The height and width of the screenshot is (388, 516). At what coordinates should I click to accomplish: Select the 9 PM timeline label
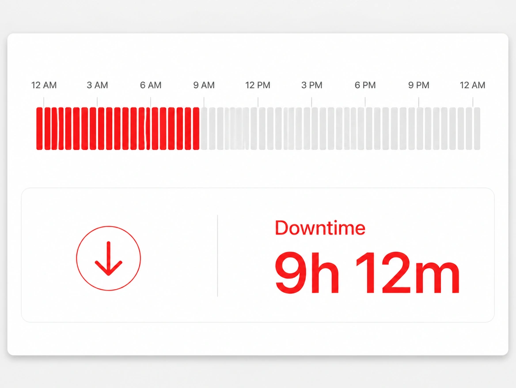[419, 85]
